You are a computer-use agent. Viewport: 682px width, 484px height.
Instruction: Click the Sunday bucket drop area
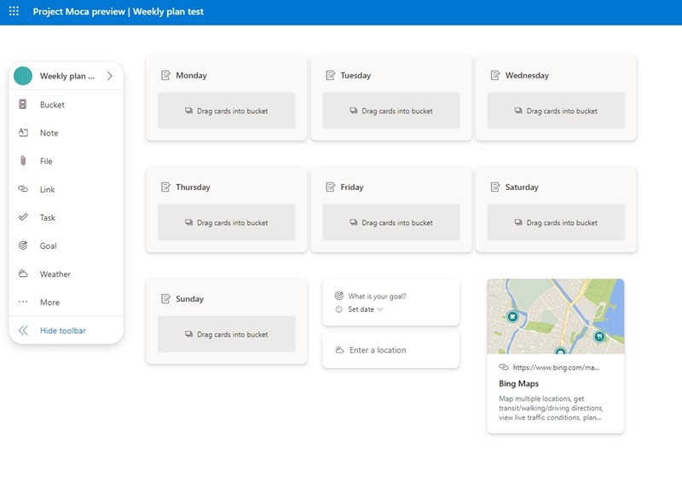pos(226,335)
